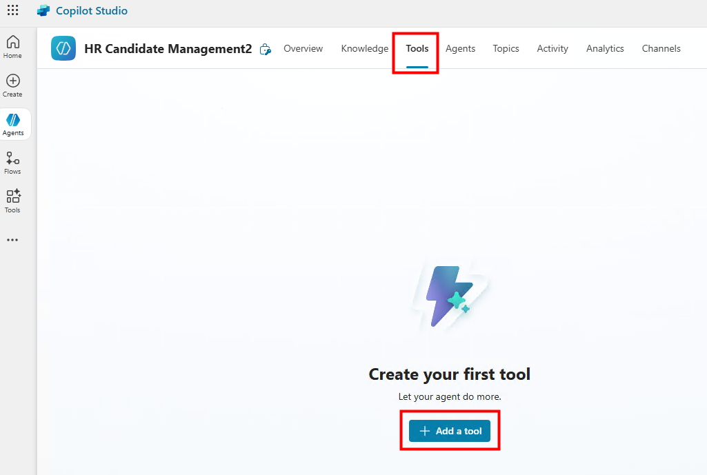The width and height of the screenshot is (707, 475).
Task: Open Create in the left sidebar
Action: point(12,85)
